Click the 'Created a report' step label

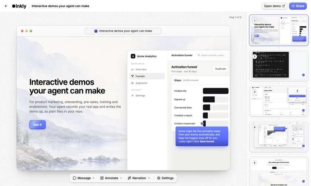point(183,116)
